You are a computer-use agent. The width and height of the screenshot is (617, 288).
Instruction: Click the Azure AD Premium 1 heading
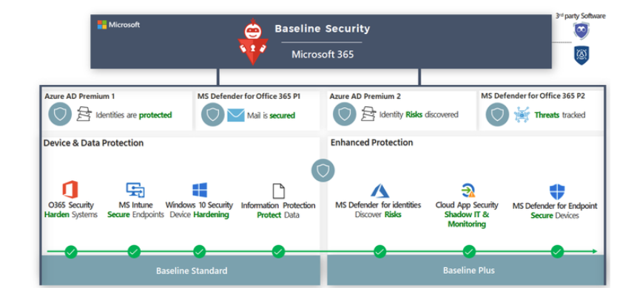point(80,96)
